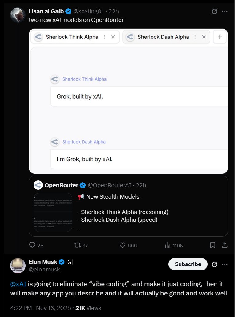The image size is (235, 317).
Task: Open the more options menu on Lisan's tweet
Action: [225, 11]
